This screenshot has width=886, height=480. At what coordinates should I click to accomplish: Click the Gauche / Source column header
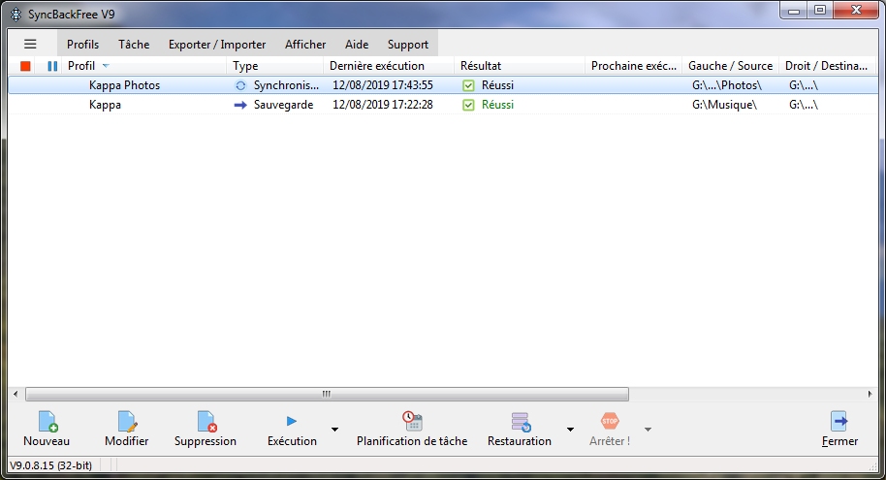(x=731, y=66)
